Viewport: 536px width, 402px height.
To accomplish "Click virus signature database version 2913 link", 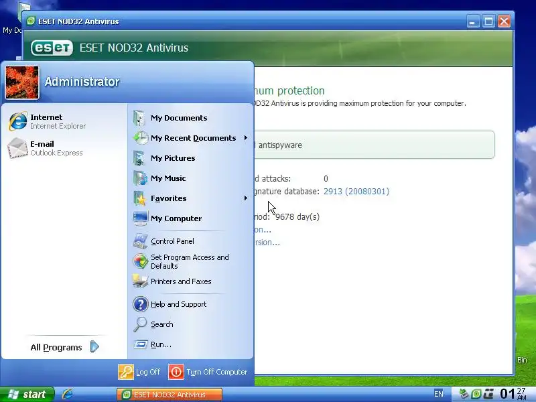I will tap(356, 192).
